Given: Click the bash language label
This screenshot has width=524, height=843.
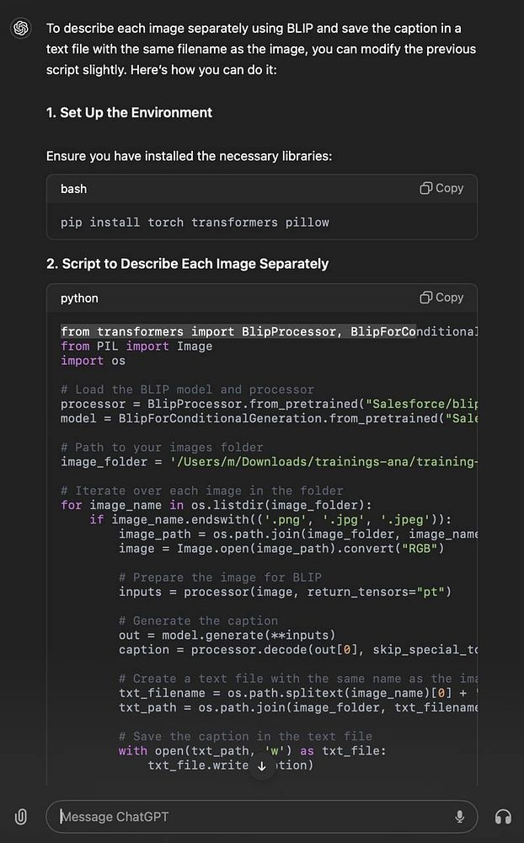Looking at the screenshot, I should coord(73,189).
